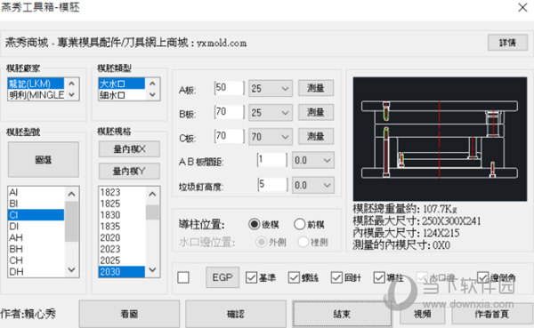Select 2023 mold base specification
This screenshot has width=534, height=328.
point(122,249)
